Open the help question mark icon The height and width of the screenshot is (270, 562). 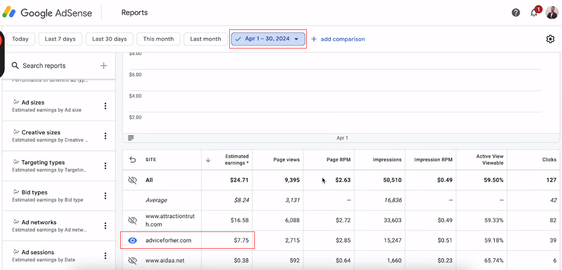(516, 13)
